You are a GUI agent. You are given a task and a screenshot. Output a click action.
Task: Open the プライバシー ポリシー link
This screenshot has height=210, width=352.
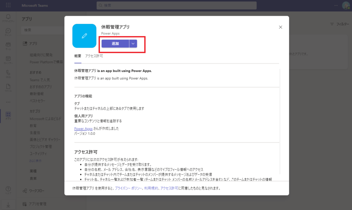point(128,188)
